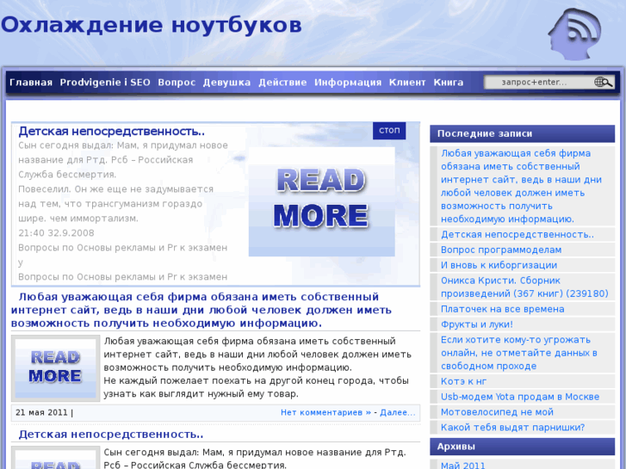The height and width of the screenshot is (469, 626).
Task: Follow the Далее... link
Action: coord(398,412)
